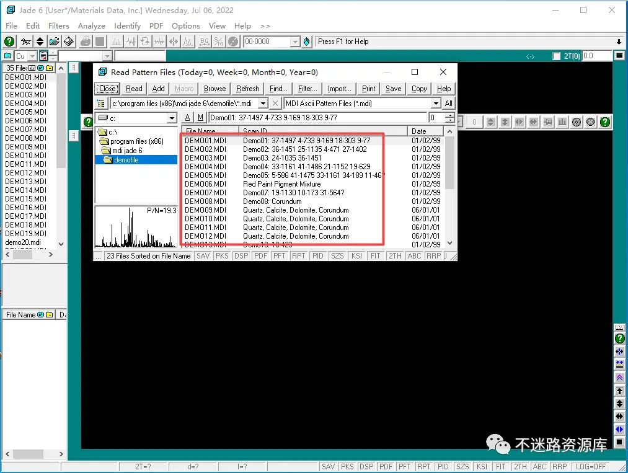This screenshot has width=628, height=473.
Task: Click the S/M search match icon
Action: (x=219, y=42)
